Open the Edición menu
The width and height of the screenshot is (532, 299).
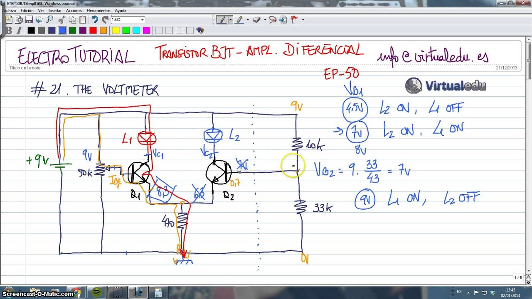coord(27,10)
